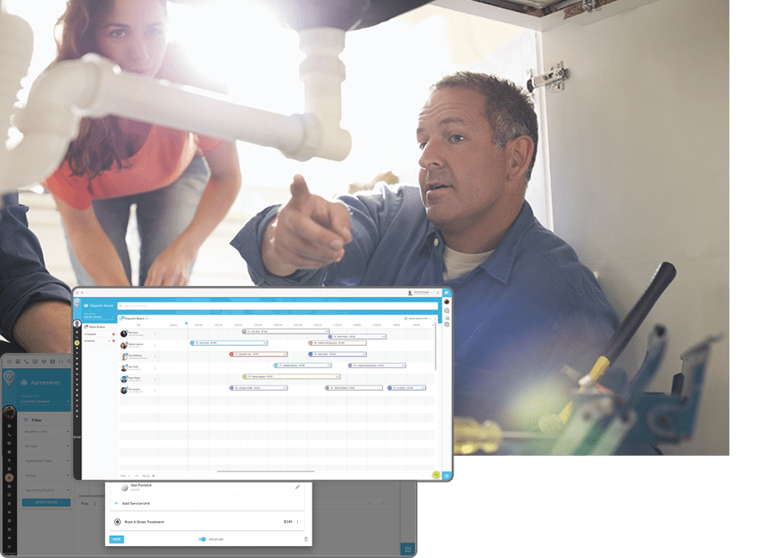
Task: Open the Business Unit filter dropdown
Action: click(x=46, y=432)
